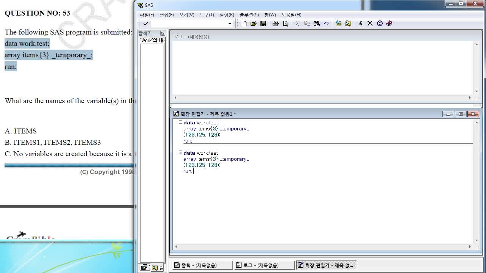
Task: Open the 편집(E) menu
Action: point(167,15)
